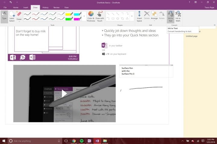Open File Explorer from the taskbar
The height and width of the screenshot is (144, 217).
[x=105, y=141]
